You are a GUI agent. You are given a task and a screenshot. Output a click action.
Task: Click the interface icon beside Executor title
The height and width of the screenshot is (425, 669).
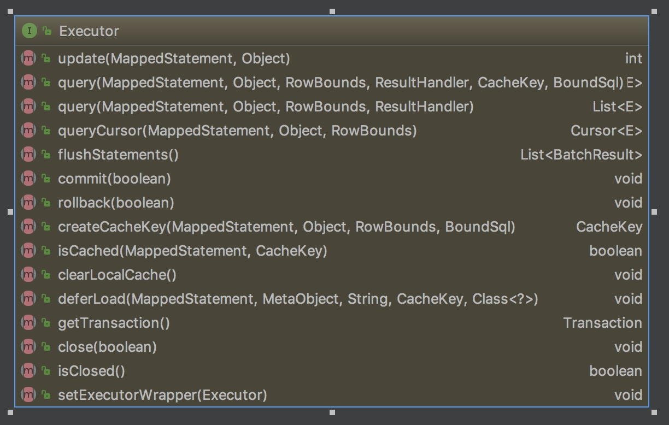[30, 31]
